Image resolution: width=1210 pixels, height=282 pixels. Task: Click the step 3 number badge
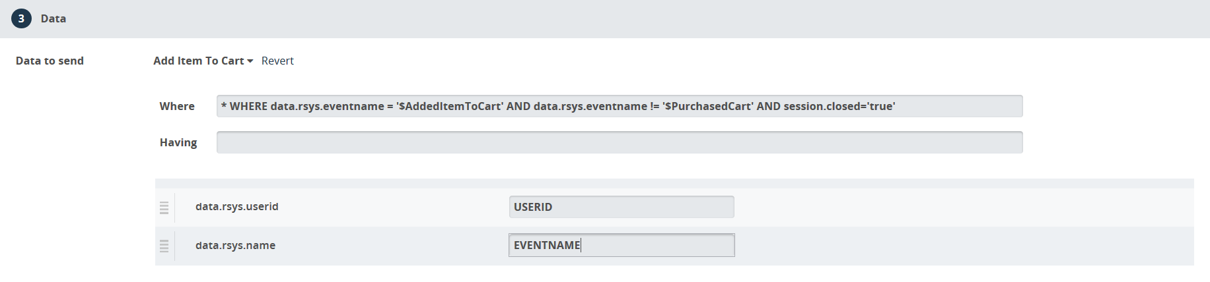click(x=21, y=18)
